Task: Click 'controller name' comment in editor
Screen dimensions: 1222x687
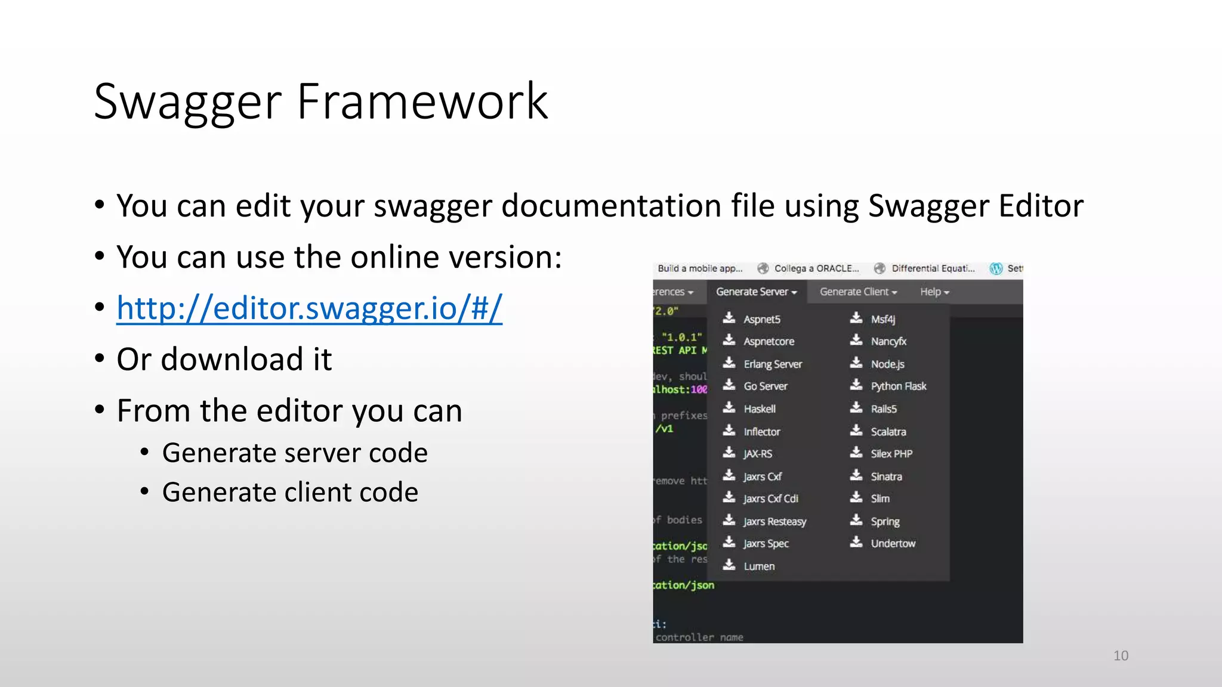Action: (699, 637)
